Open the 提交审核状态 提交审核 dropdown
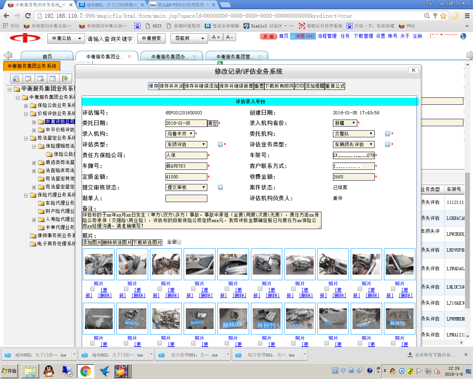This screenshot has width=473, height=379. click(186, 187)
